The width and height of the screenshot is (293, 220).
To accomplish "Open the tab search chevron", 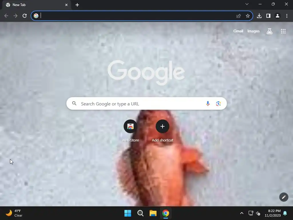I will (247, 4).
